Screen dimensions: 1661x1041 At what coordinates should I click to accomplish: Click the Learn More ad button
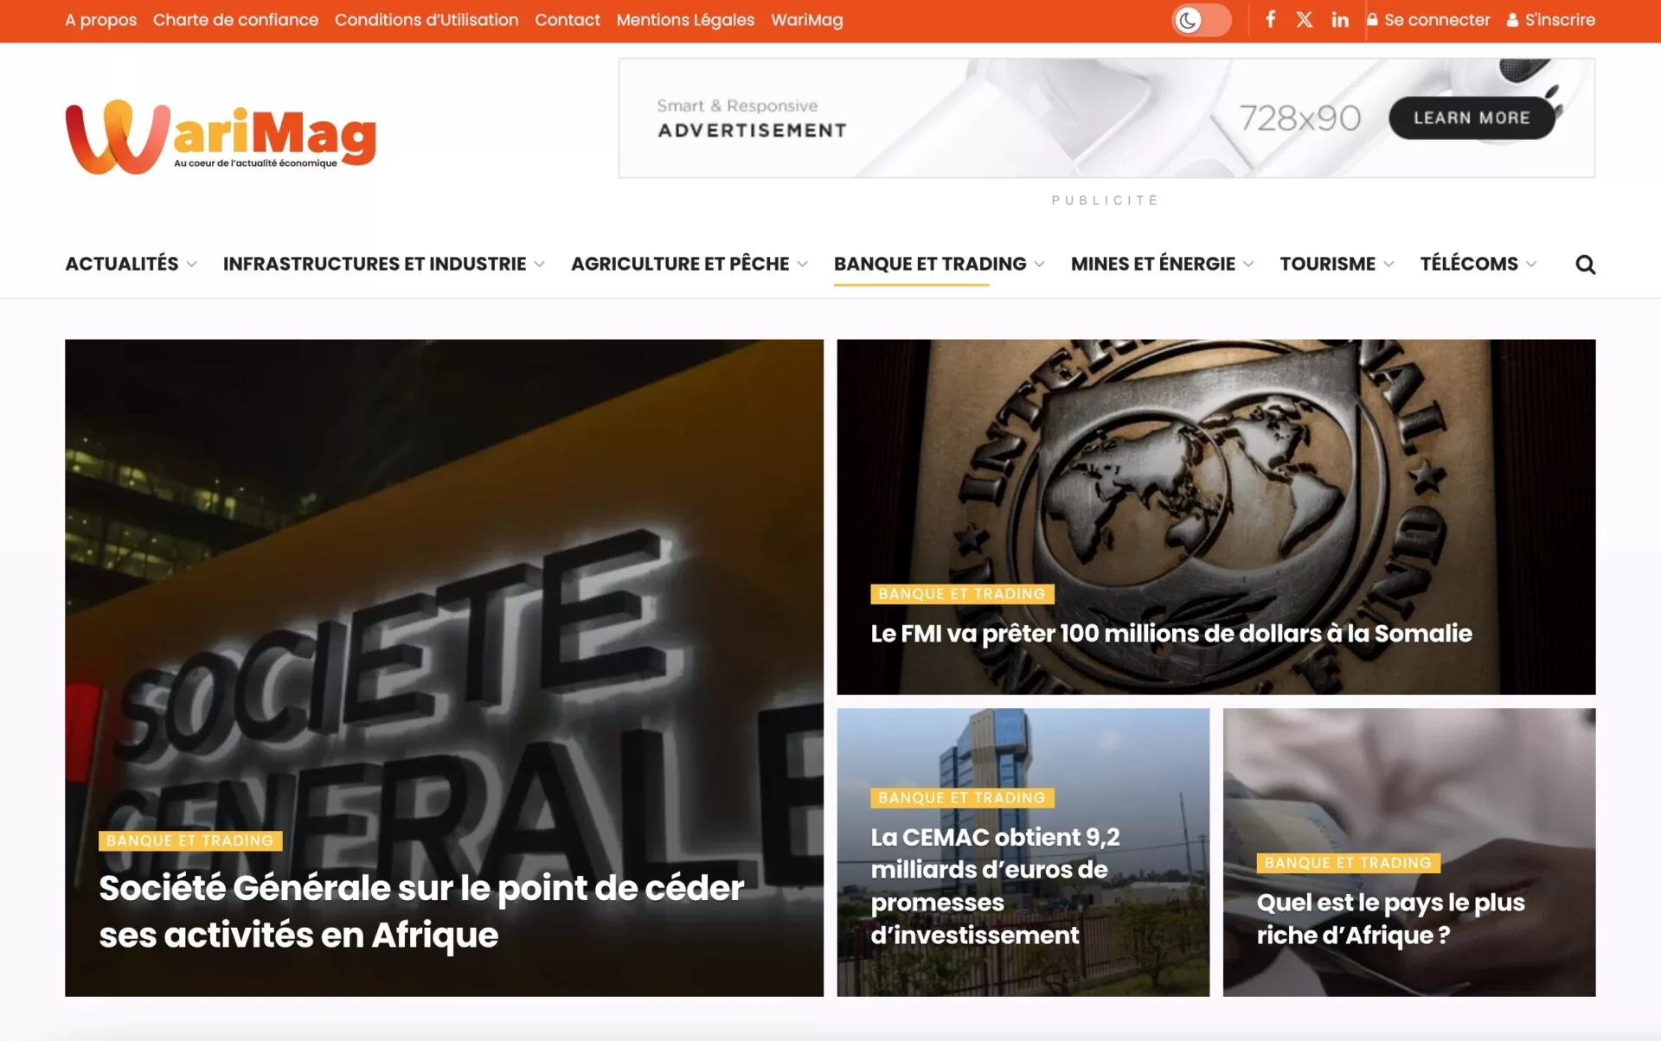[x=1472, y=118]
